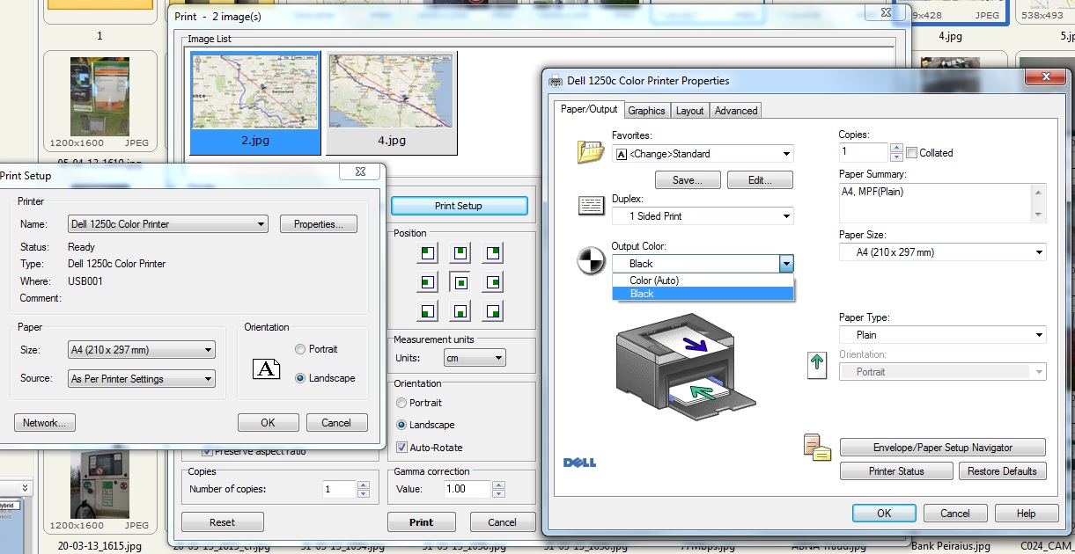
Task: Select Landscape radio in Print window Orientation
Action: coord(426,425)
